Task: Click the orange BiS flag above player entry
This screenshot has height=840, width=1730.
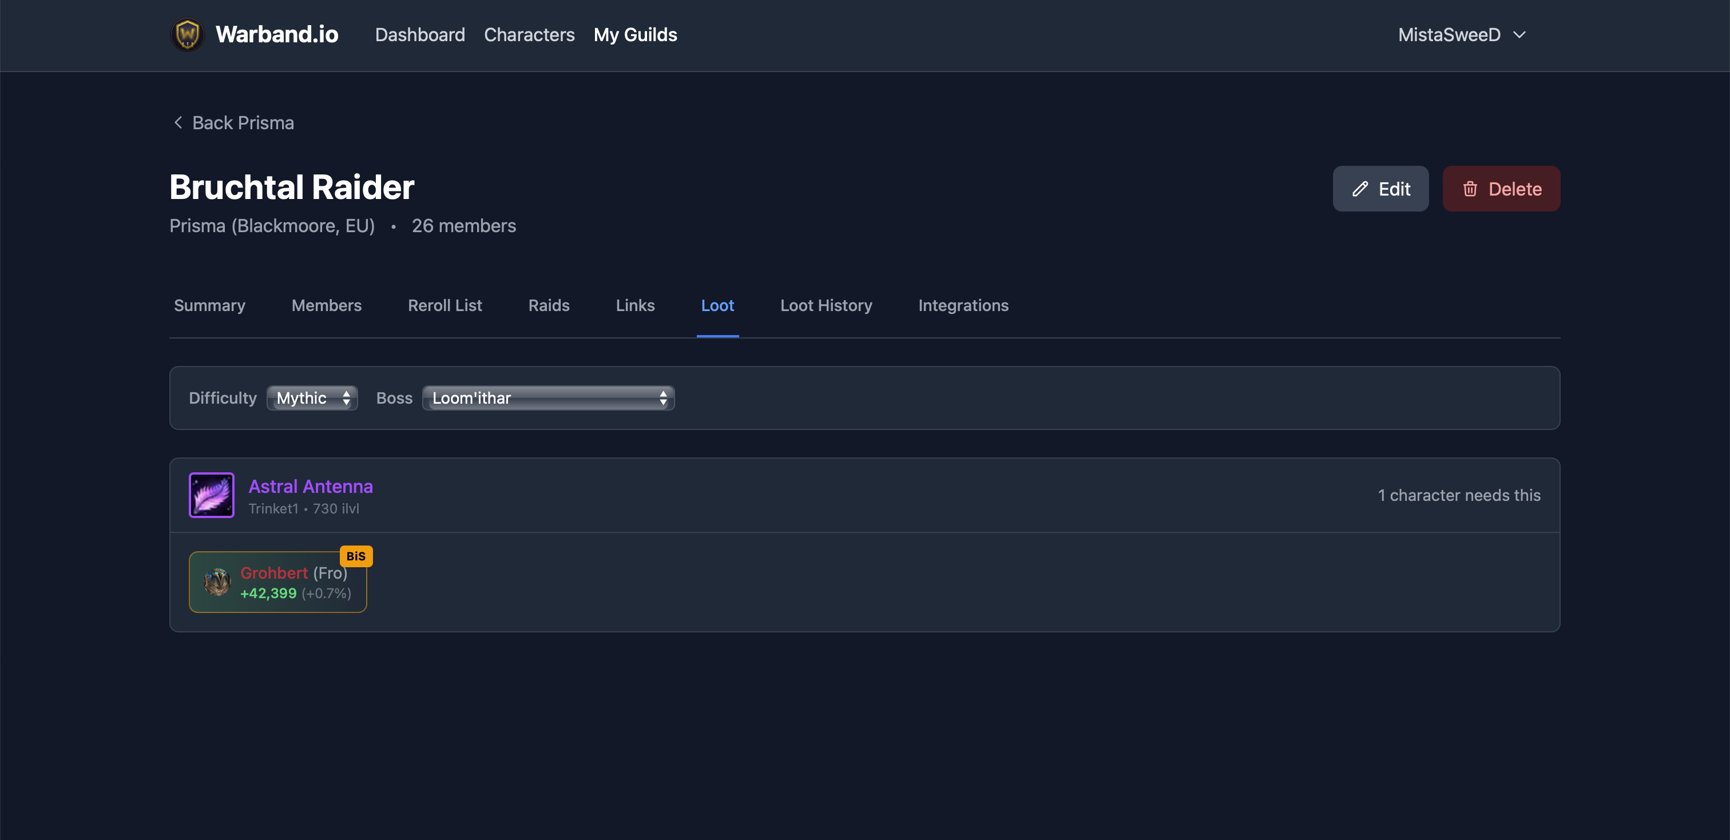Action: pyautogui.click(x=356, y=556)
